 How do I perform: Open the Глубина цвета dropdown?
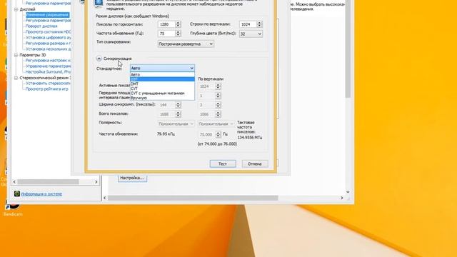251,34
